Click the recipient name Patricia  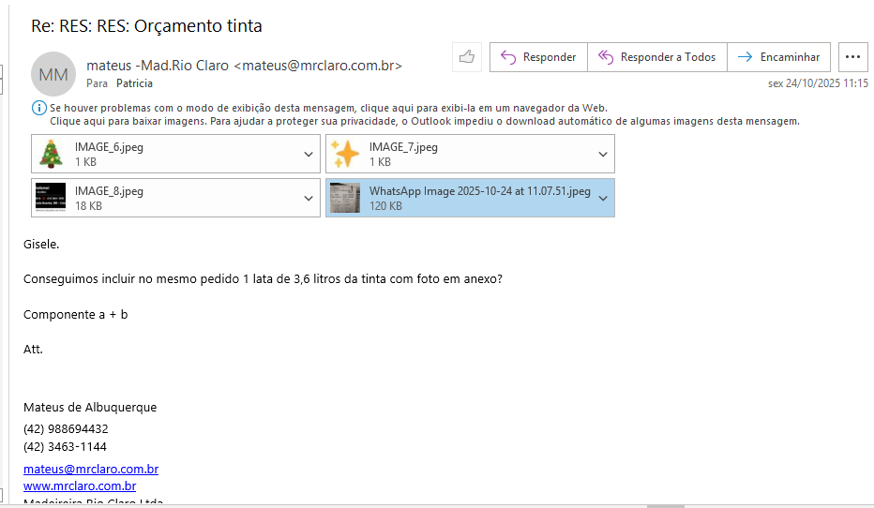pyautogui.click(x=134, y=83)
